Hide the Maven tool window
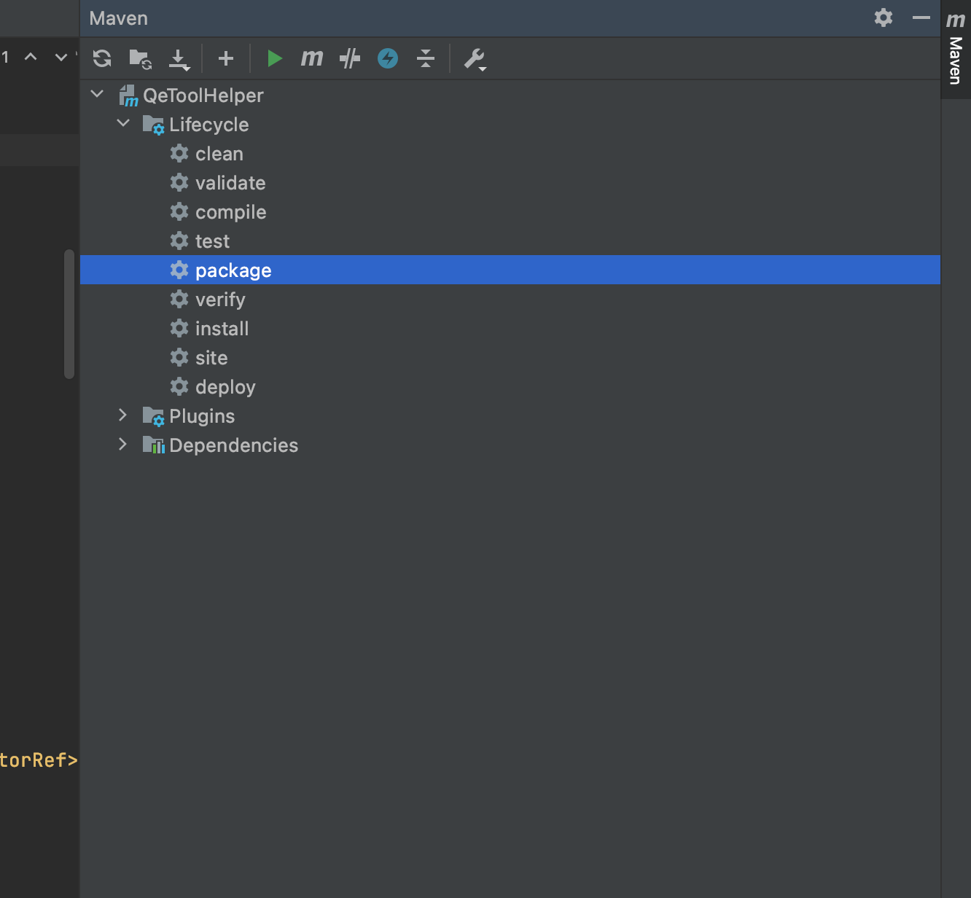The image size is (971, 898). pos(921,17)
